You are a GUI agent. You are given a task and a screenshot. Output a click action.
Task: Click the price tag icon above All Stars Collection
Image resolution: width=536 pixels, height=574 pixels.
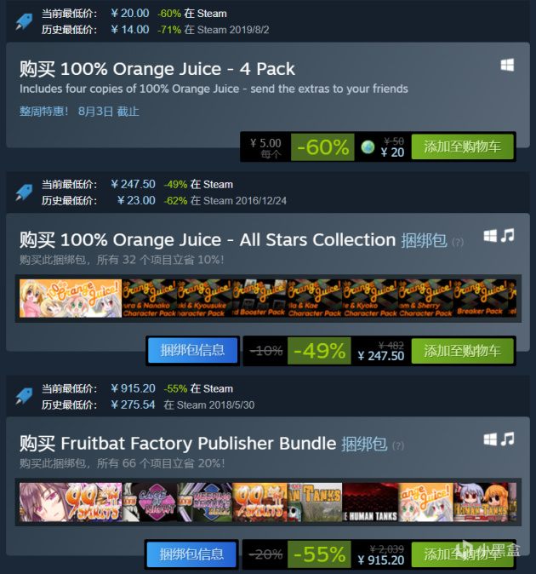click(x=24, y=192)
